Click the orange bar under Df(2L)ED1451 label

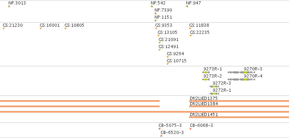239,117
